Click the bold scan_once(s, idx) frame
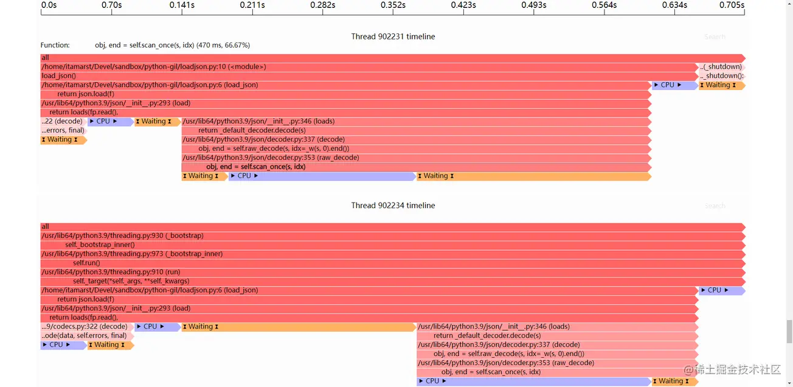 point(416,167)
